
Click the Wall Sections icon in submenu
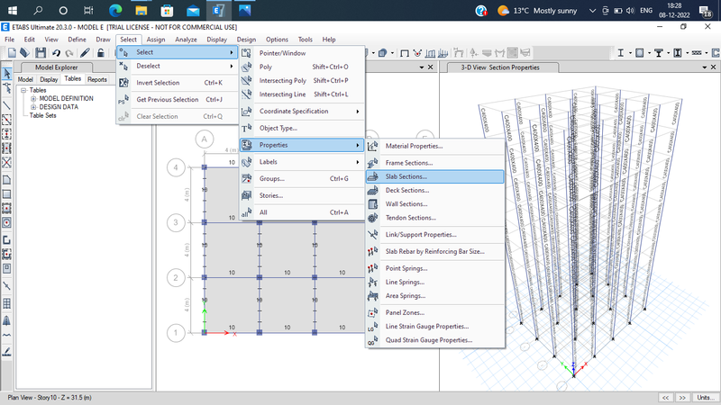(x=373, y=204)
